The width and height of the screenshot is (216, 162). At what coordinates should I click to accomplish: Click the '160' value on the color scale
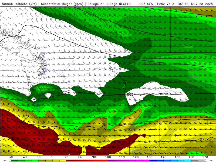(x=191, y=157)
